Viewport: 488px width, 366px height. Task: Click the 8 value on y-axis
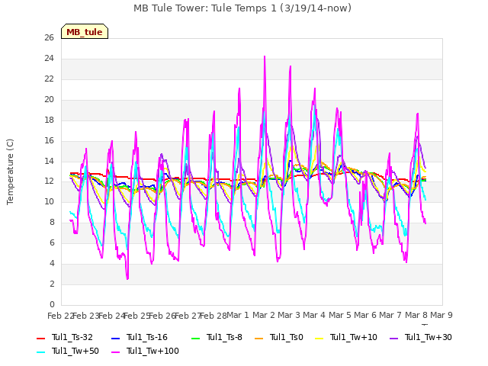click(52, 222)
